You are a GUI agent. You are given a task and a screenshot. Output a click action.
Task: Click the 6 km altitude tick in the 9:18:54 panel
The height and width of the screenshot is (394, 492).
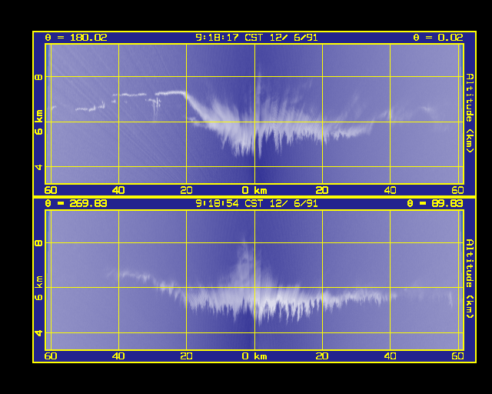click(39, 288)
